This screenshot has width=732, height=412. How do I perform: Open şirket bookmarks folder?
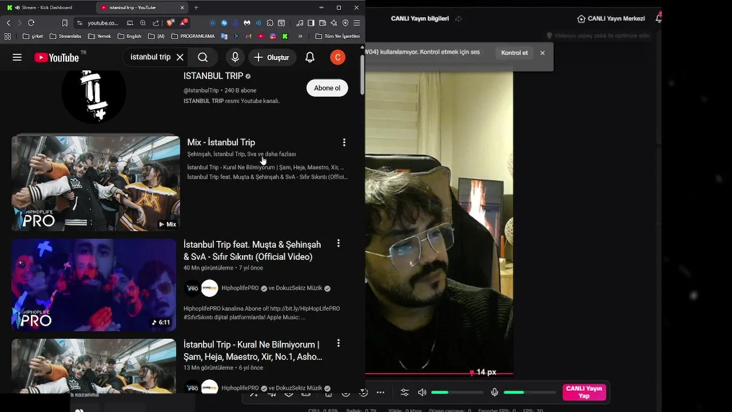(x=33, y=36)
